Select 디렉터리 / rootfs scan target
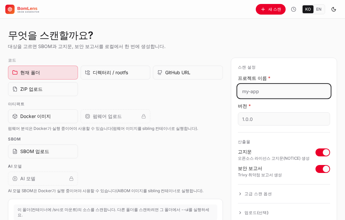 115,73
